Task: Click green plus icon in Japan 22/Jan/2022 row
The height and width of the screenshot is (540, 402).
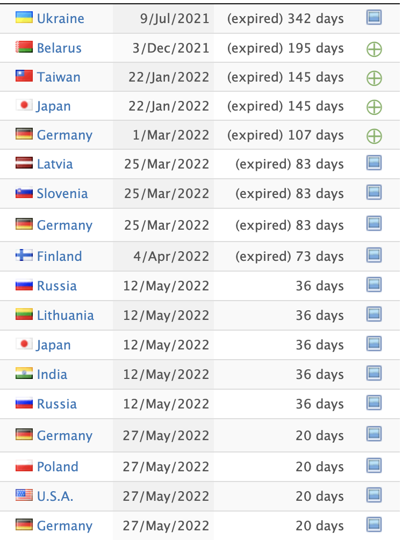Action: [374, 107]
